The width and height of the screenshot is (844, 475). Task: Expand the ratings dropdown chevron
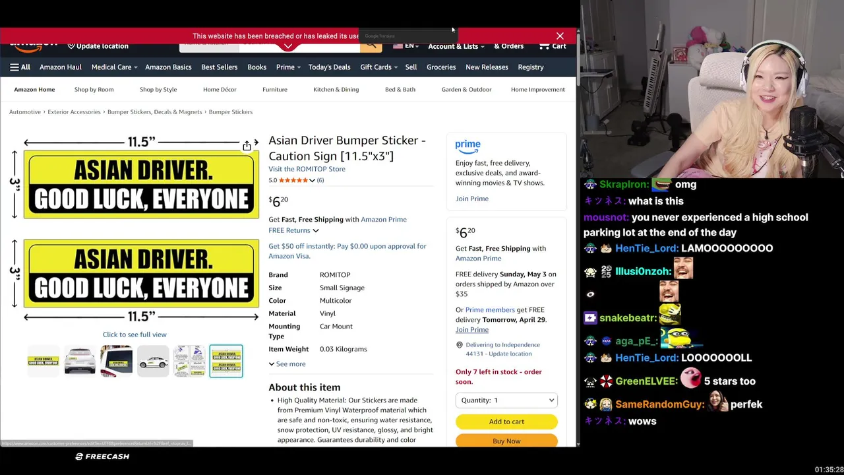[x=312, y=180]
